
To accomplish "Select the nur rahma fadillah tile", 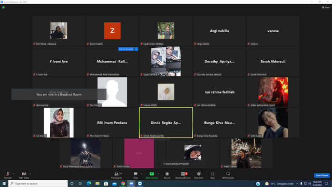I will (x=219, y=92).
